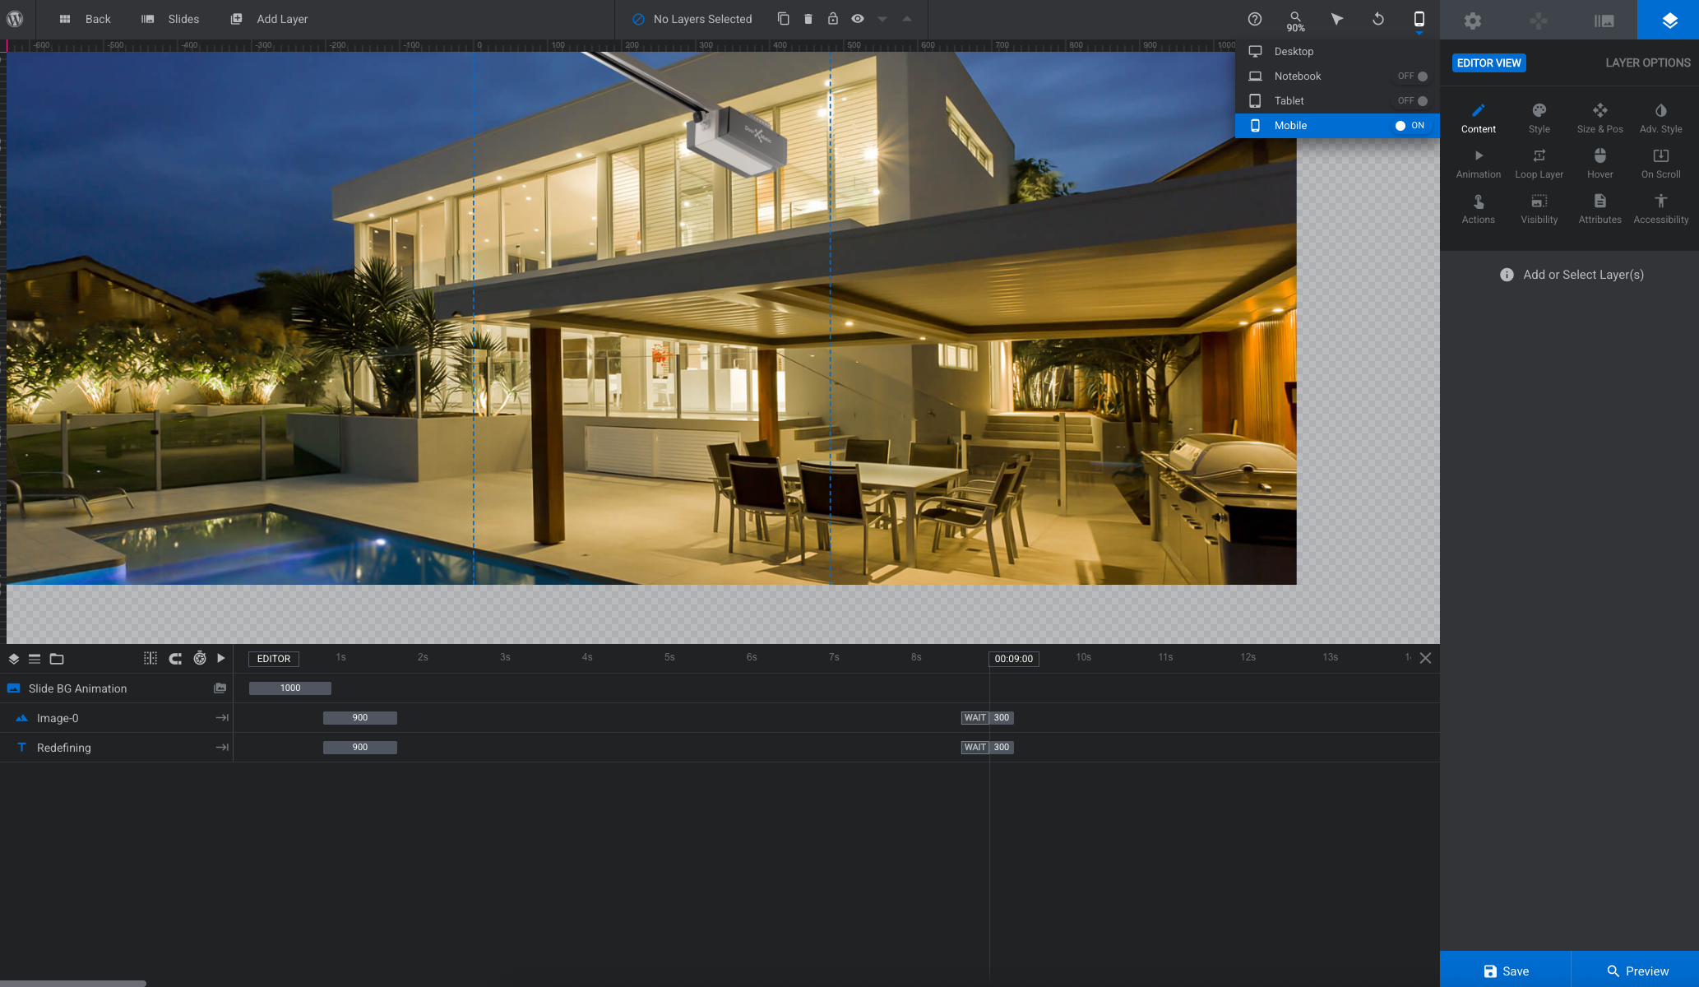Toggle Notebook view switch on
Image resolution: width=1699 pixels, height=987 pixels.
click(x=1413, y=76)
